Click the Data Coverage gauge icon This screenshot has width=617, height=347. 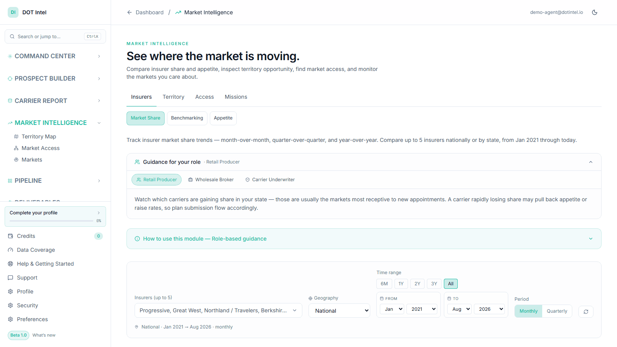(10, 250)
